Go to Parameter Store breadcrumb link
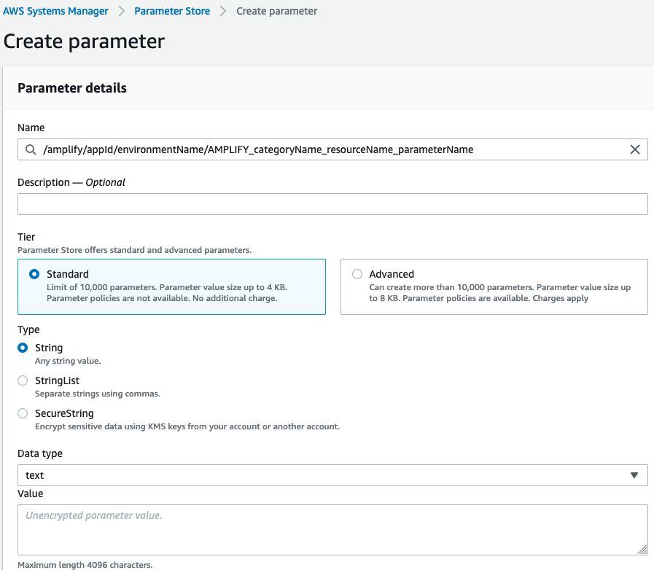Image resolution: width=654 pixels, height=570 pixels. coord(172,11)
